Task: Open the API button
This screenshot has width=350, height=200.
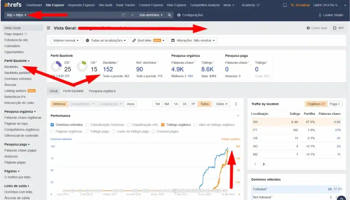Action: pyautogui.click(x=338, y=28)
